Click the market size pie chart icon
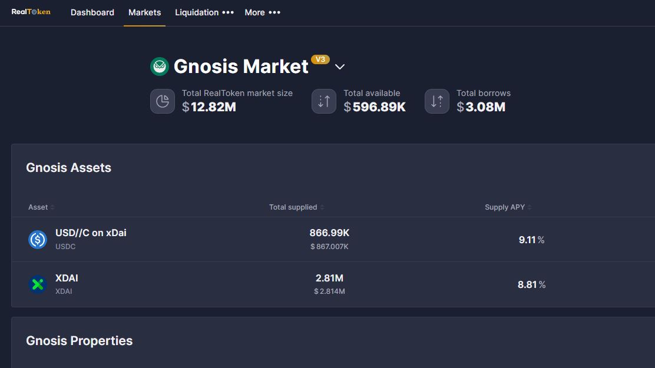Screen dimensions: 655x368 tap(163, 101)
